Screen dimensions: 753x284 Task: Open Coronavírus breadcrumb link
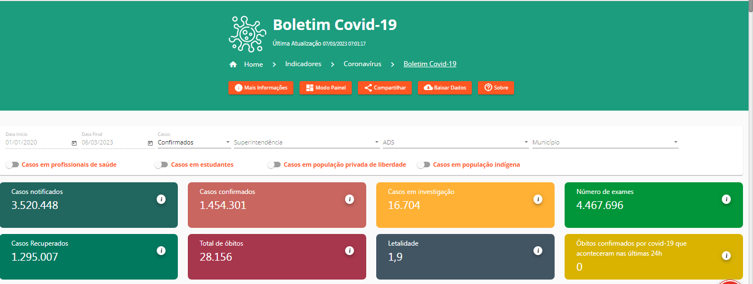coord(362,64)
